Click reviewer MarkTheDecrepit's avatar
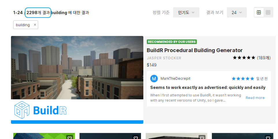The width and height of the screenshot is (278, 139). [154, 79]
